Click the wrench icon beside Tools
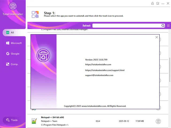Screen dimensions: 171x128 tap(8, 120)
